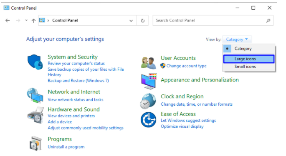Click Review your computer's status
This screenshot has width=286, height=156.
tap(76, 64)
